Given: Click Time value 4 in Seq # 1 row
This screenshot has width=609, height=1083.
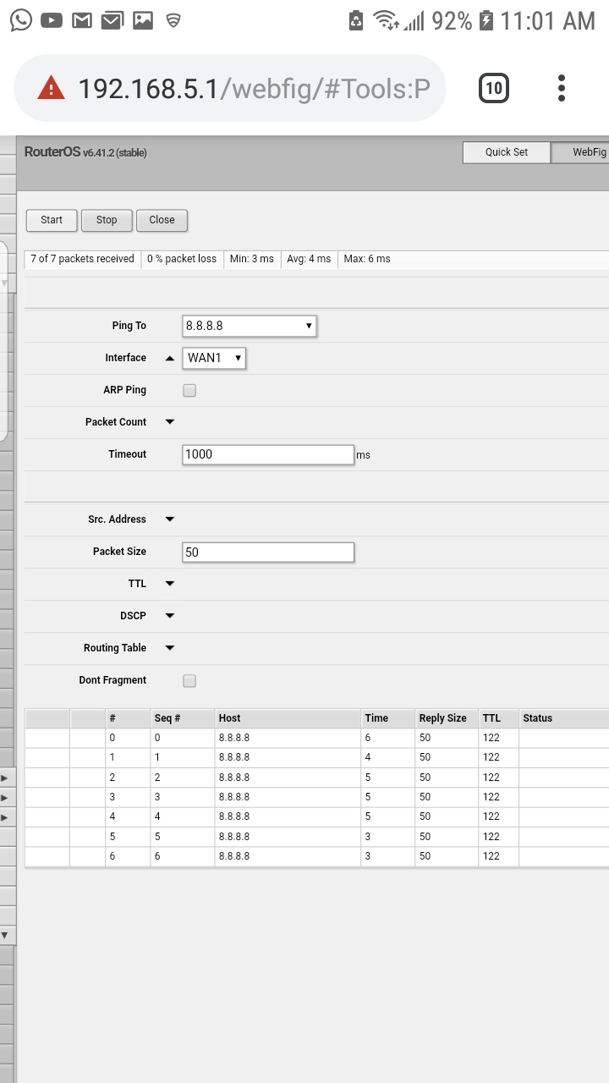Looking at the screenshot, I should (x=368, y=757).
